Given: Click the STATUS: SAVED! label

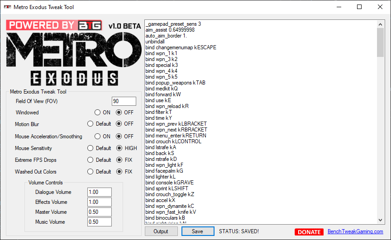Looking at the screenshot, I should pyautogui.click(x=239, y=231).
